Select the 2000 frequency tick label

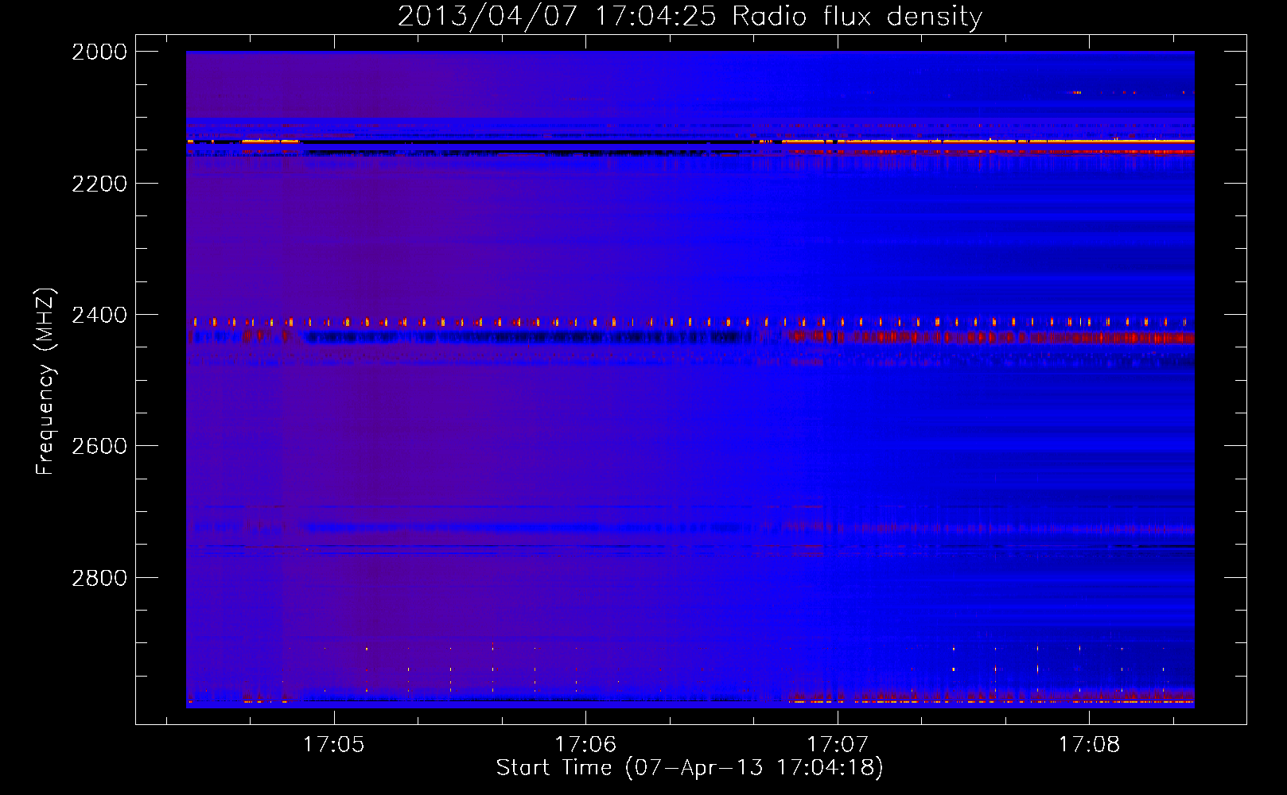(x=99, y=52)
